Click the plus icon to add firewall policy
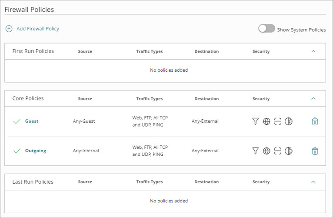The width and height of the screenshot is (333, 218). click(x=9, y=29)
